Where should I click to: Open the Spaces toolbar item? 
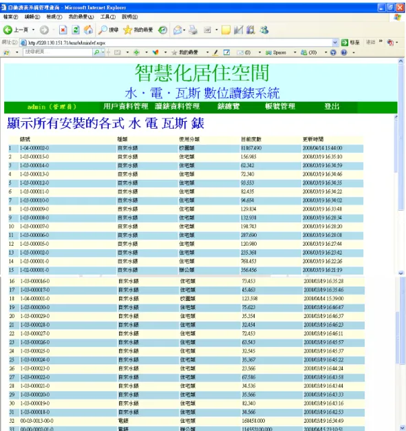point(276,52)
